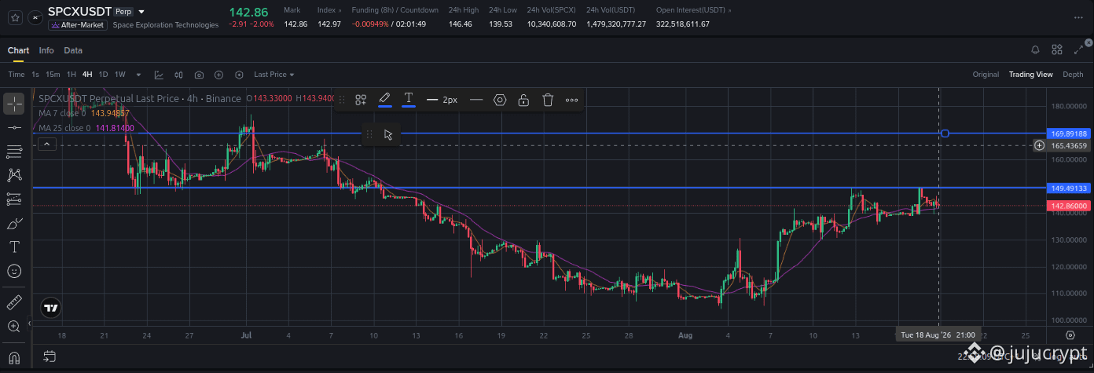Image resolution: width=1094 pixels, height=373 pixels.
Task: Open more options ellipsis in drawing toolbar
Action: click(x=571, y=100)
